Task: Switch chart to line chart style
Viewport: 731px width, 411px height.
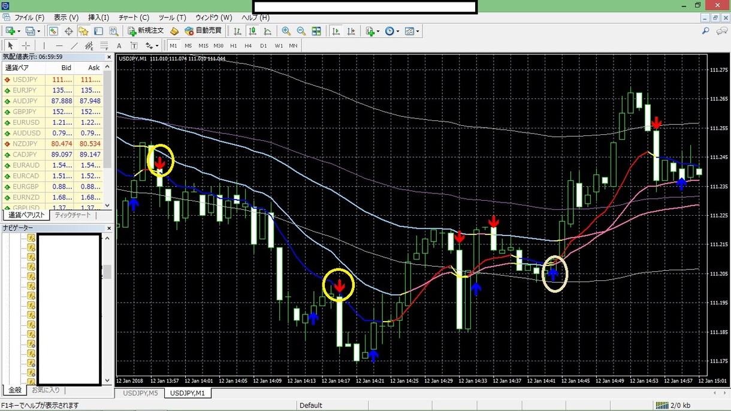Action: (x=267, y=31)
